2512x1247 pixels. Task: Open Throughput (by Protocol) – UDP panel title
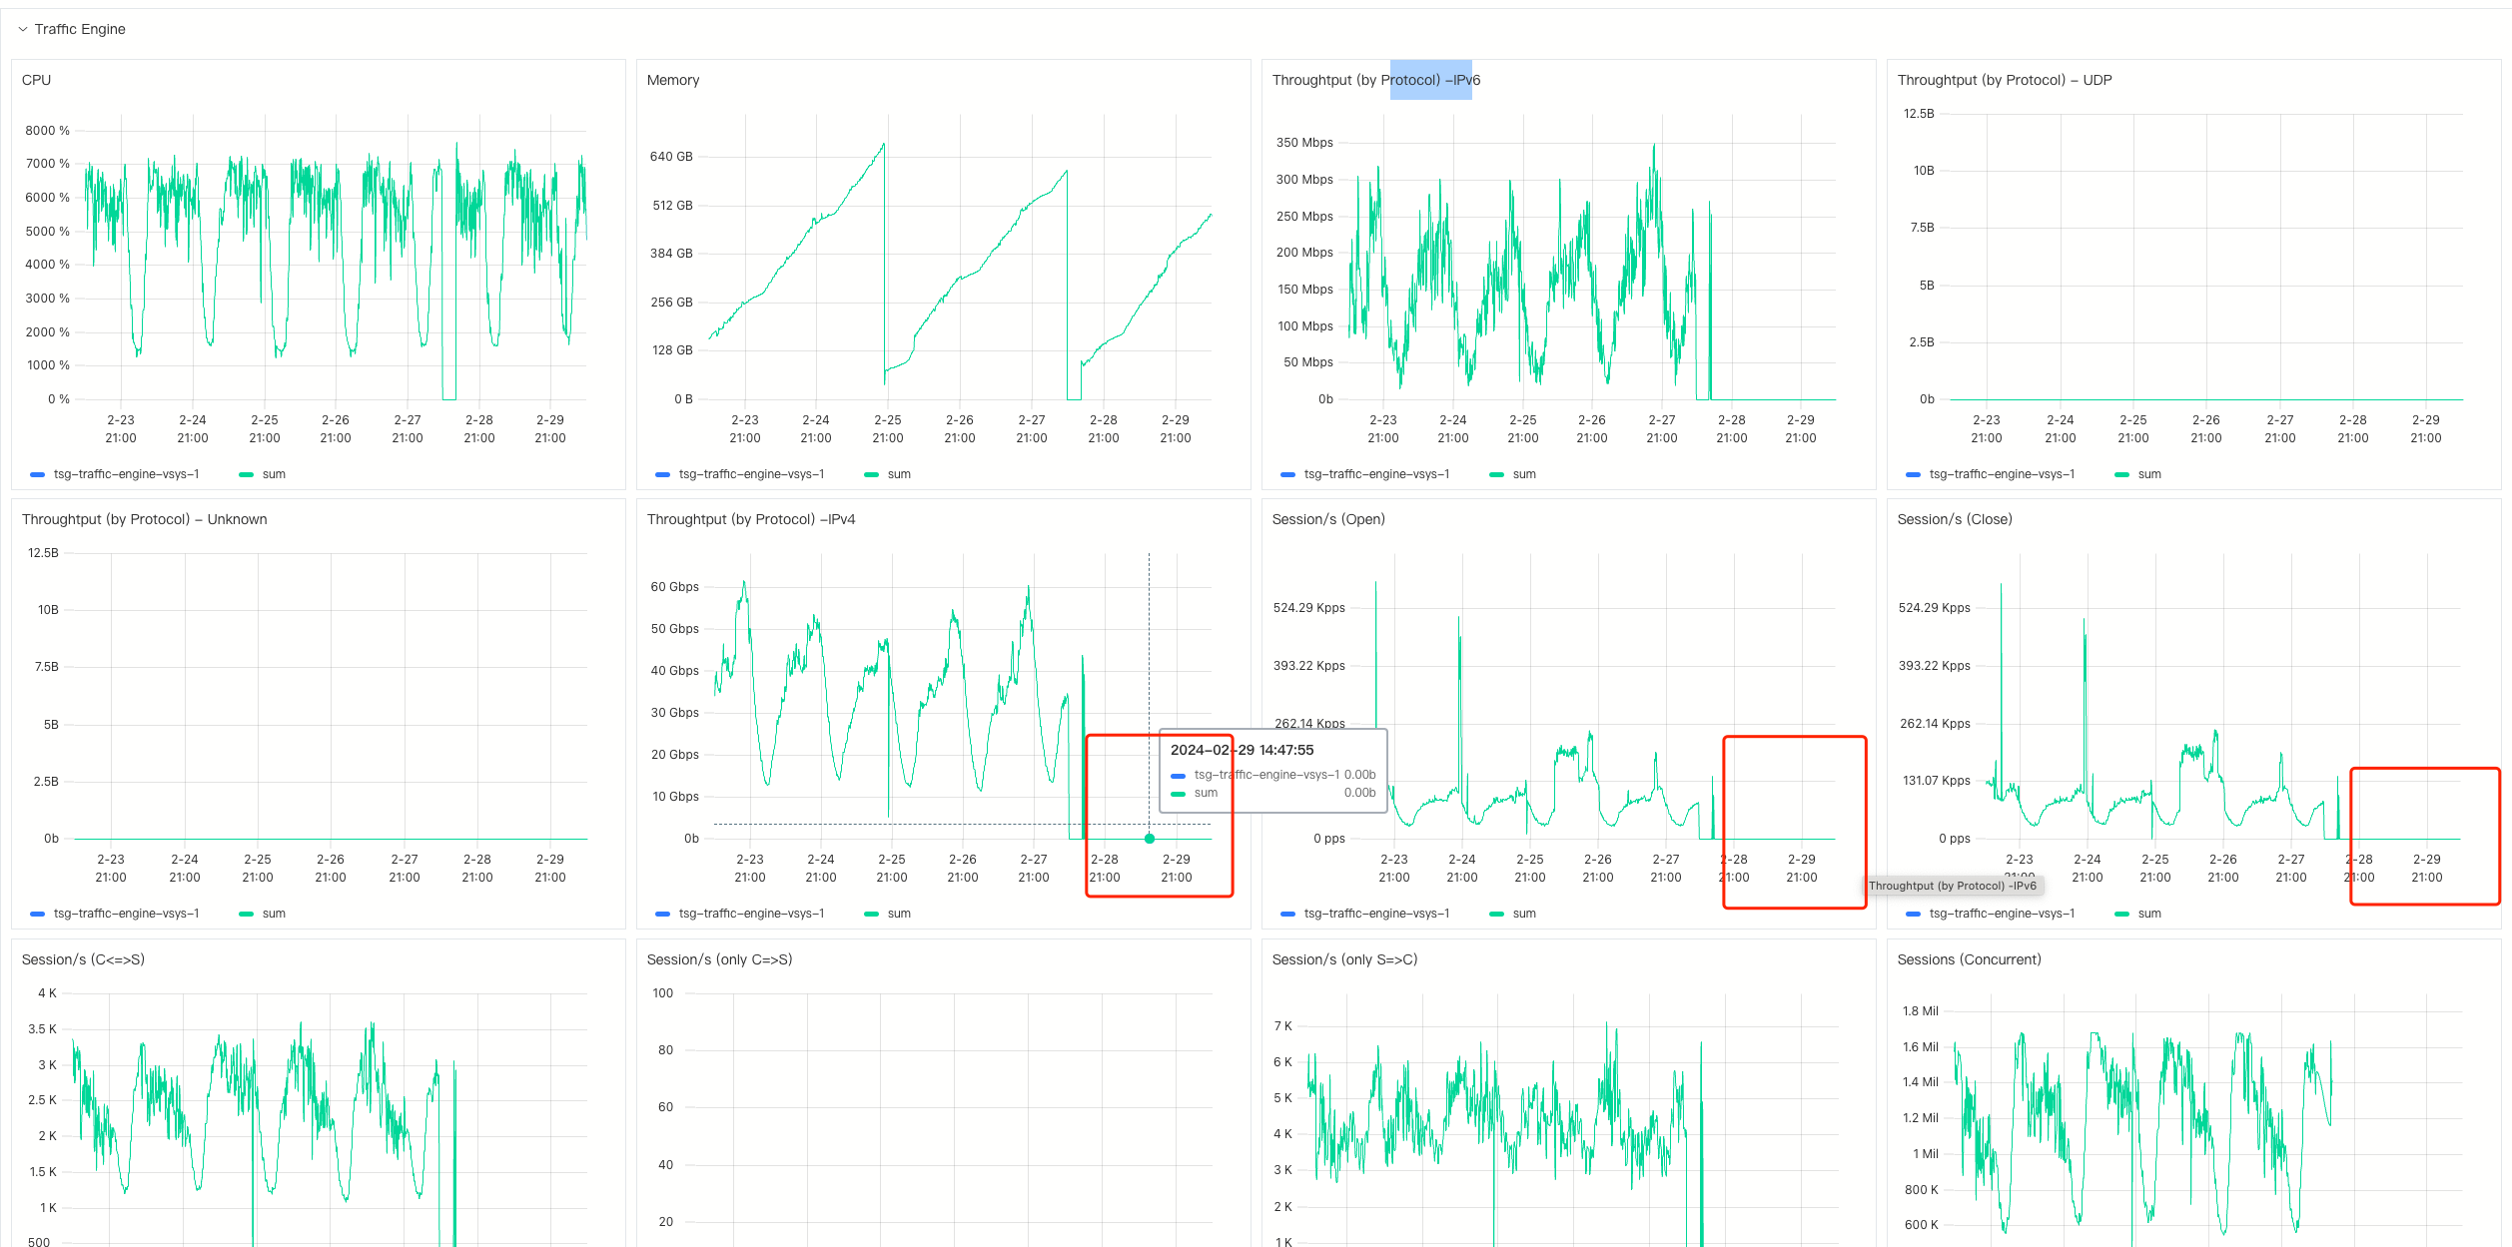coord(2004,80)
